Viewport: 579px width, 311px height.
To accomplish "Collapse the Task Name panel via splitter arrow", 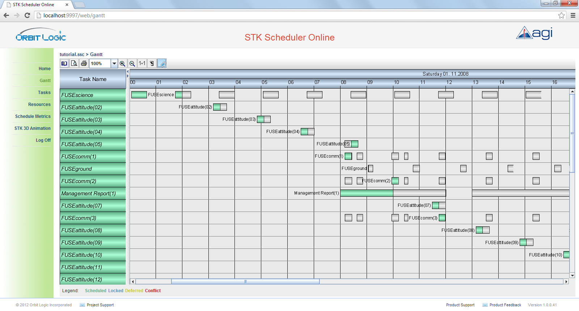I will [127, 72].
